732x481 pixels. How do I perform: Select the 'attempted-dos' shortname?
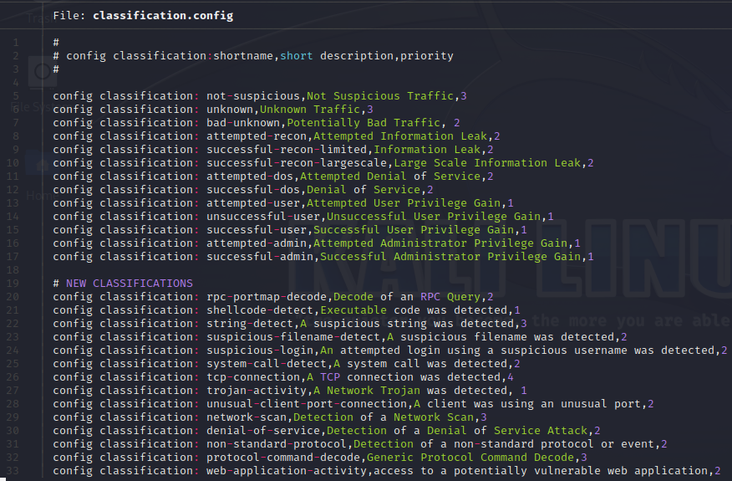pos(250,177)
